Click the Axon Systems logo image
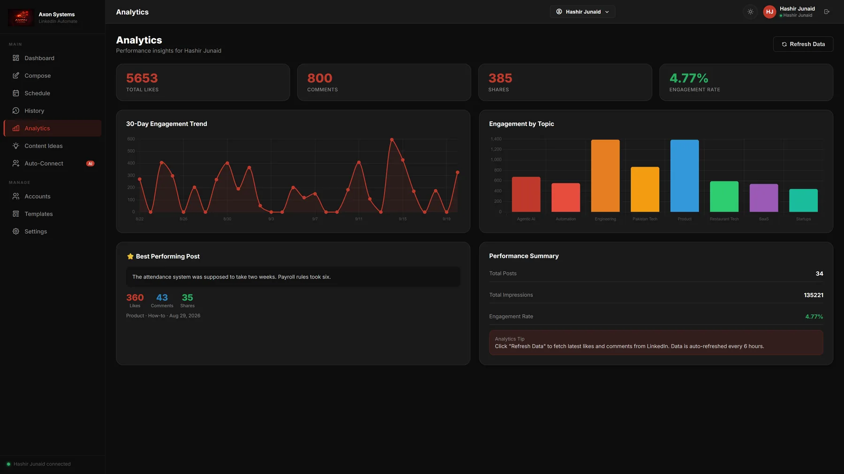Screen dimensions: 844x474 click(x=21, y=18)
